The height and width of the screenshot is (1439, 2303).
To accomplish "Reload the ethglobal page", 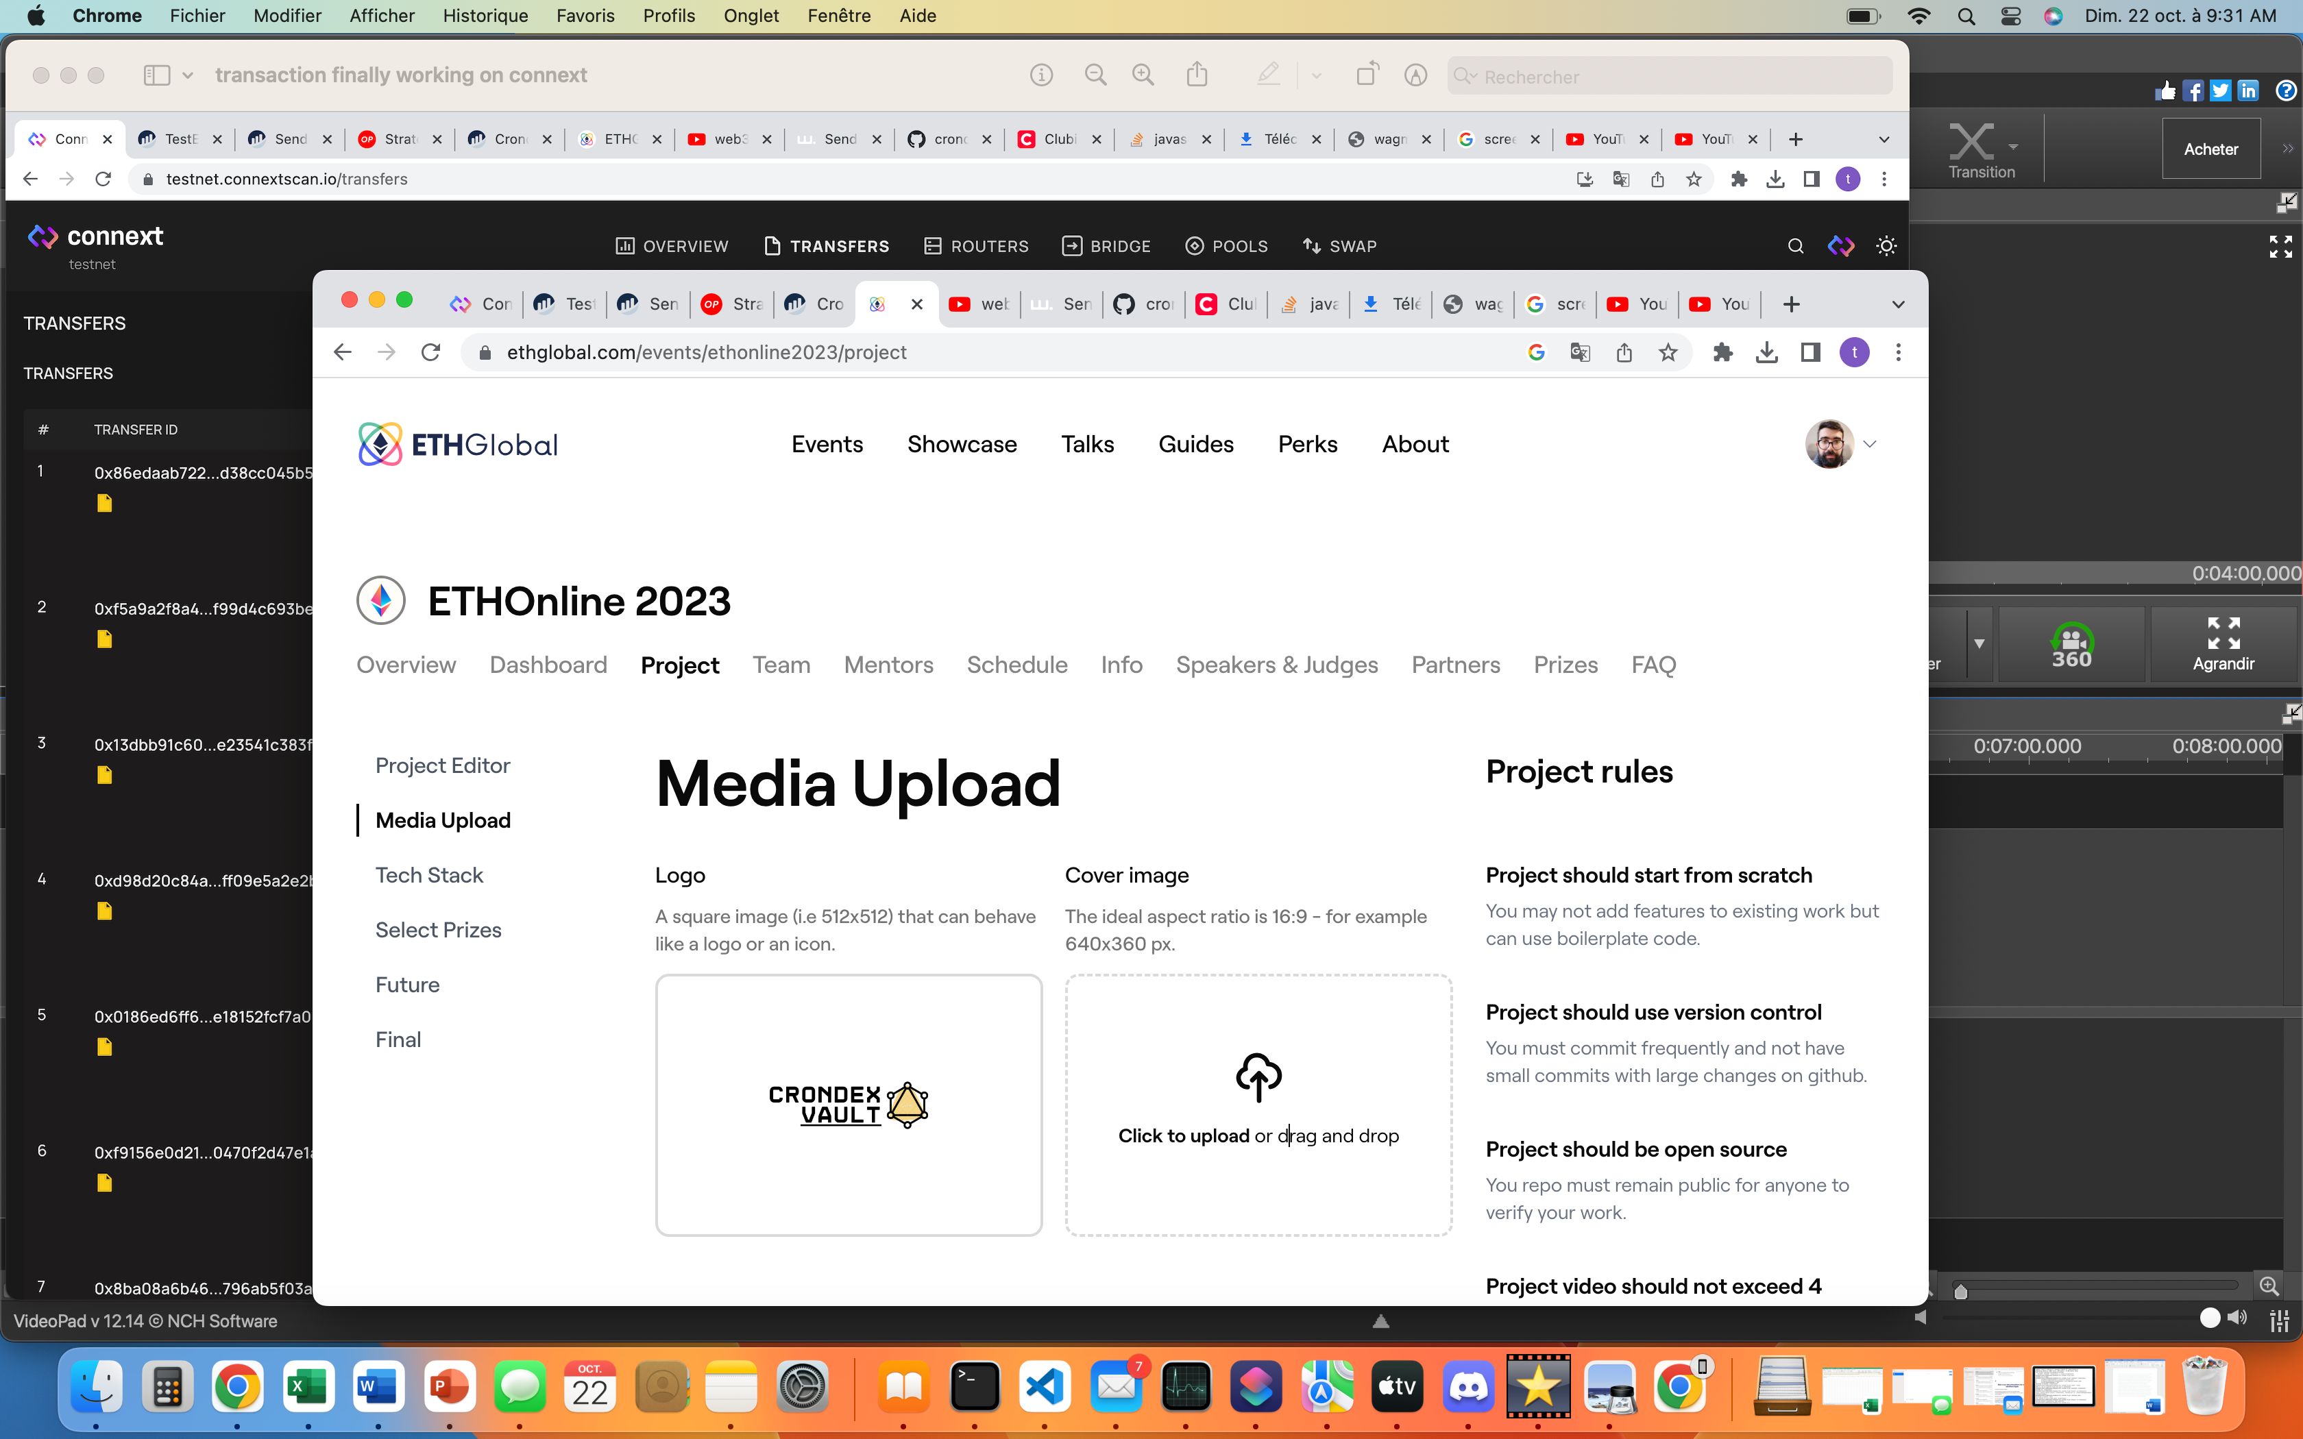I will (x=431, y=352).
